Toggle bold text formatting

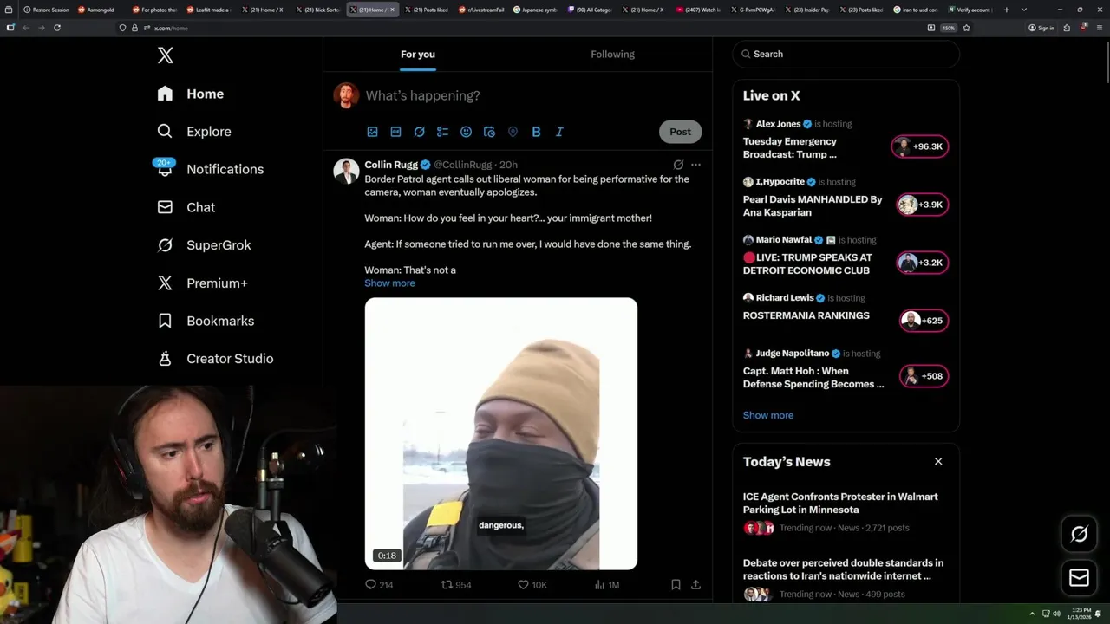coord(536,132)
